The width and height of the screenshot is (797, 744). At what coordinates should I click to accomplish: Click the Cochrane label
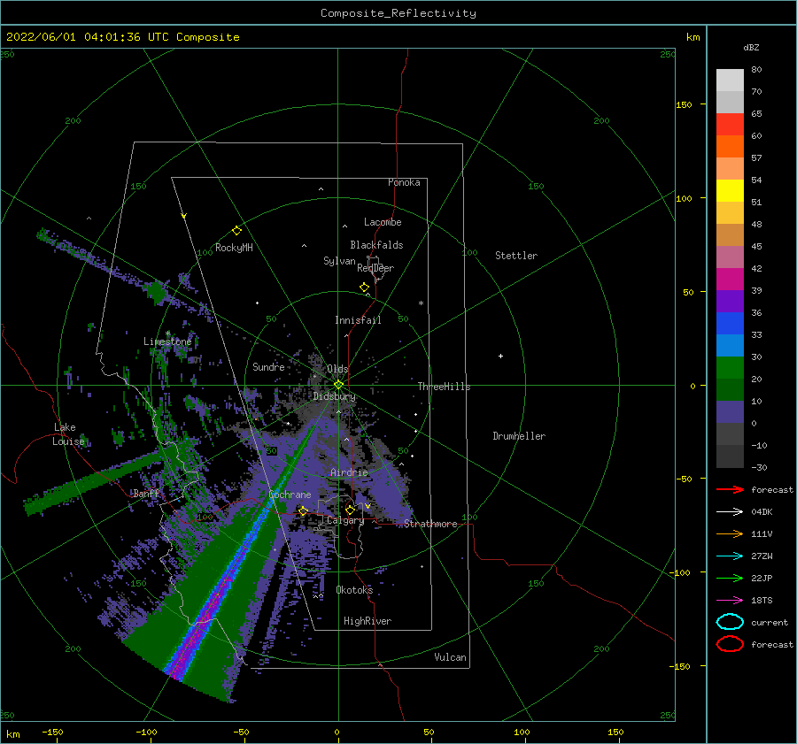click(290, 495)
